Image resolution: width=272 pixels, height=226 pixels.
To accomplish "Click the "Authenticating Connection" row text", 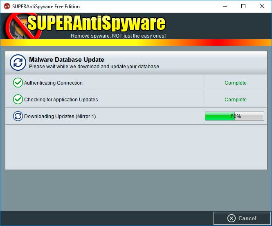I will [x=53, y=83].
